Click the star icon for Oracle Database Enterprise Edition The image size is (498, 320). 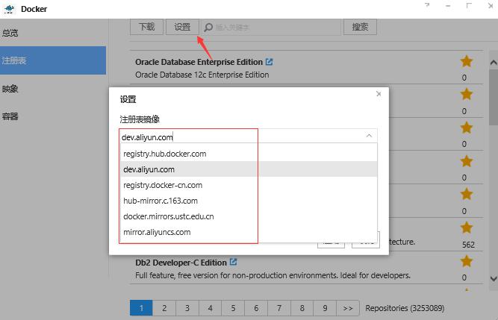click(466, 61)
